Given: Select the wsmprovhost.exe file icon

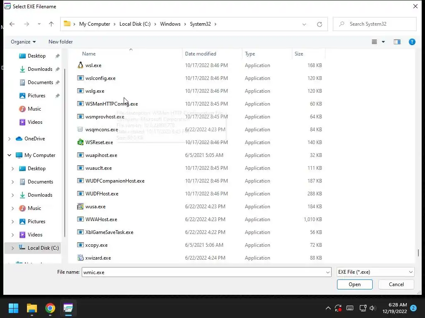Looking at the screenshot, I should [x=80, y=116].
